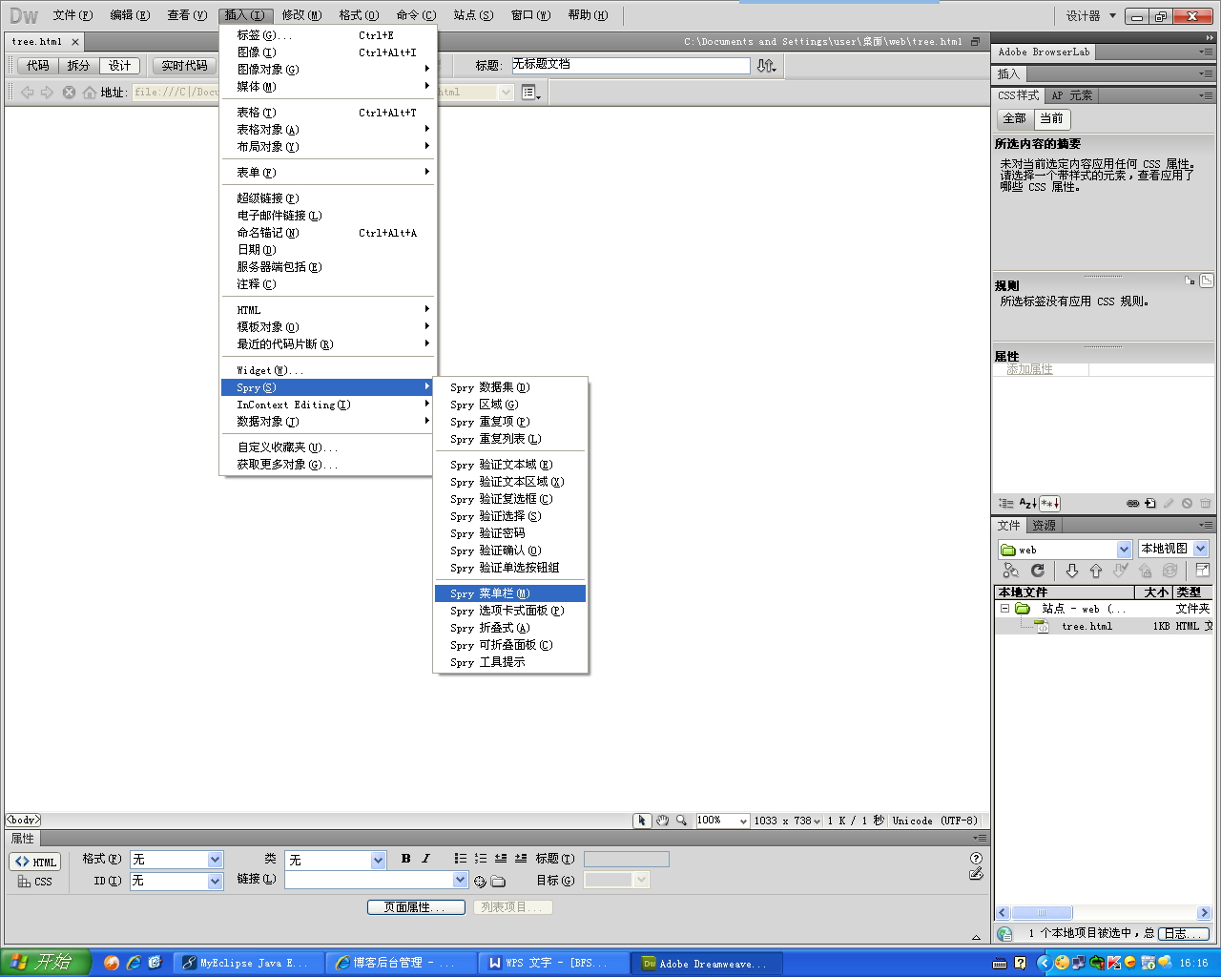Screen dimensions: 1221x977
Task: Show All mode in CSS Styles panel
Action: (1015, 118)
